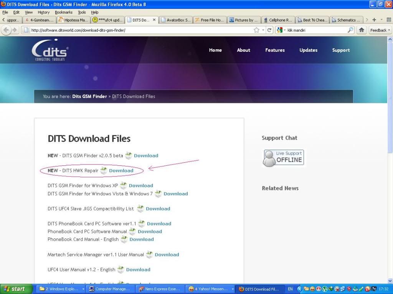Click the Yahoo Messenger smiley tray icon
Viewport: 393px width, 294px height.
312,289
